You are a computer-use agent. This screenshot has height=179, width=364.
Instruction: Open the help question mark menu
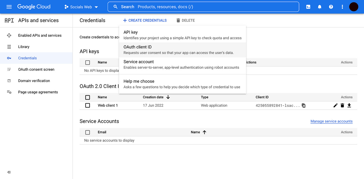coord(331,7)
